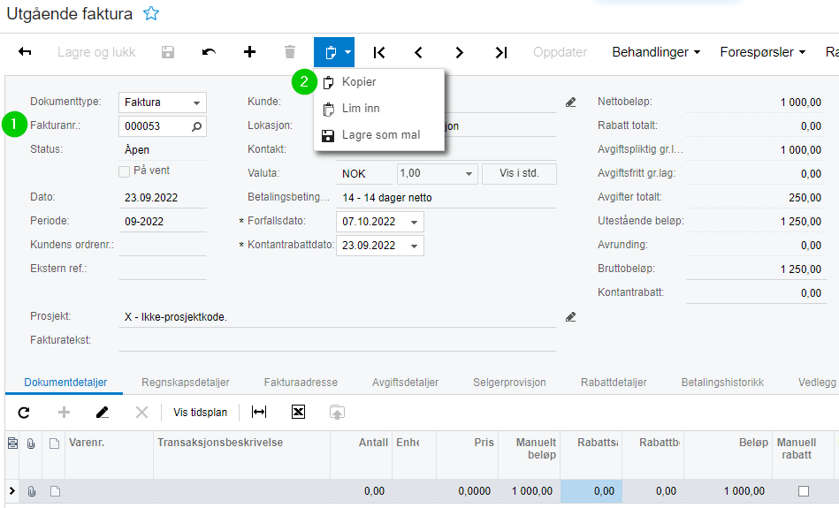Refresh the document details grid
The width and height of the screenshot is (839, 508).
tap(24, 413)
